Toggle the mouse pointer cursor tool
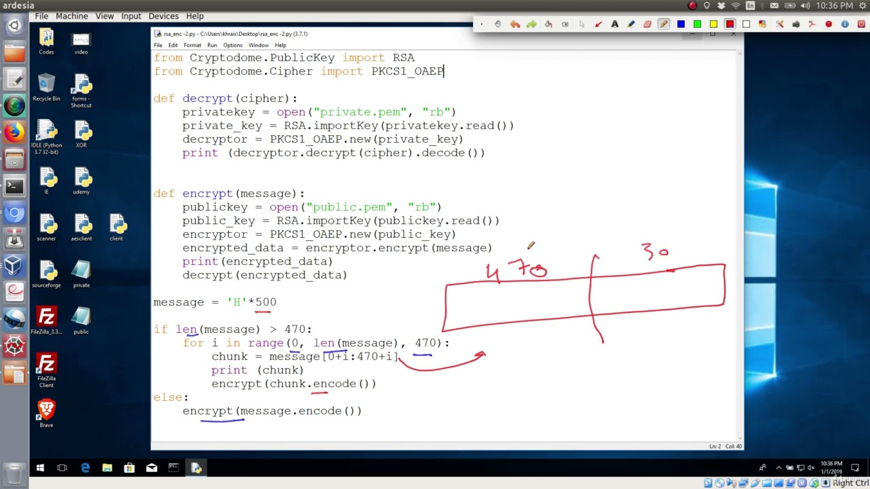This screenshot has width=870, height=489. [x=582, y=24]
